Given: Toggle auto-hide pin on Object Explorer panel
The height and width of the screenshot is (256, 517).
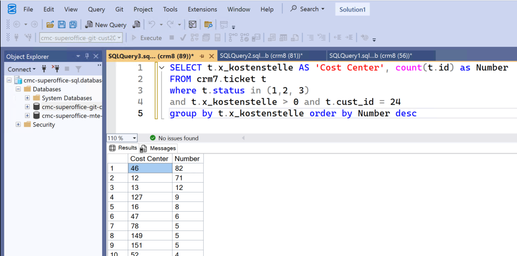Looking at the screenshot, I should click(x=87, y=56).
